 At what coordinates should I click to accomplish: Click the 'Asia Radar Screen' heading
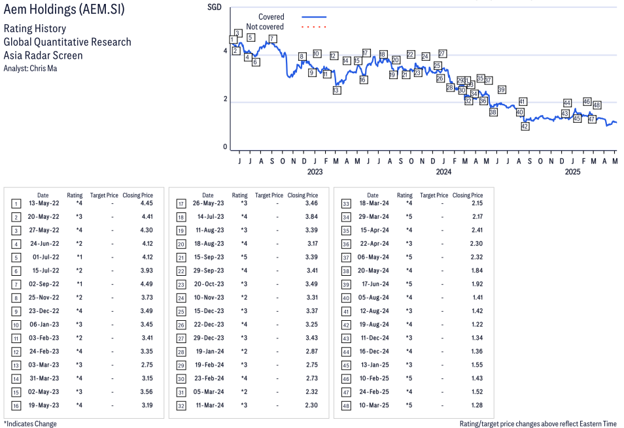click(43, 56)
